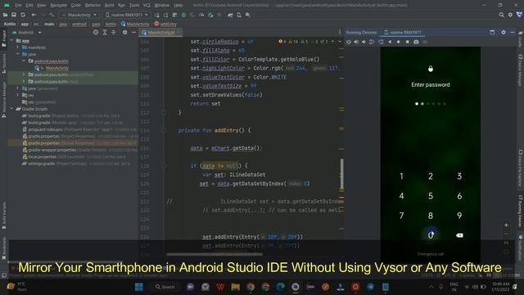This screenshot has width=524, height=295.
Task: Click the device power button icon
Action: pyautogui.click(x=349, y=42)
